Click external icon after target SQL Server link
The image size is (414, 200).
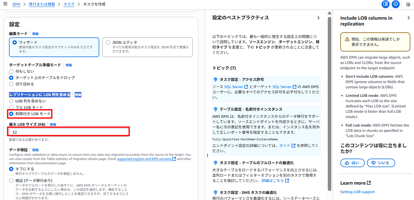point(295,87)
